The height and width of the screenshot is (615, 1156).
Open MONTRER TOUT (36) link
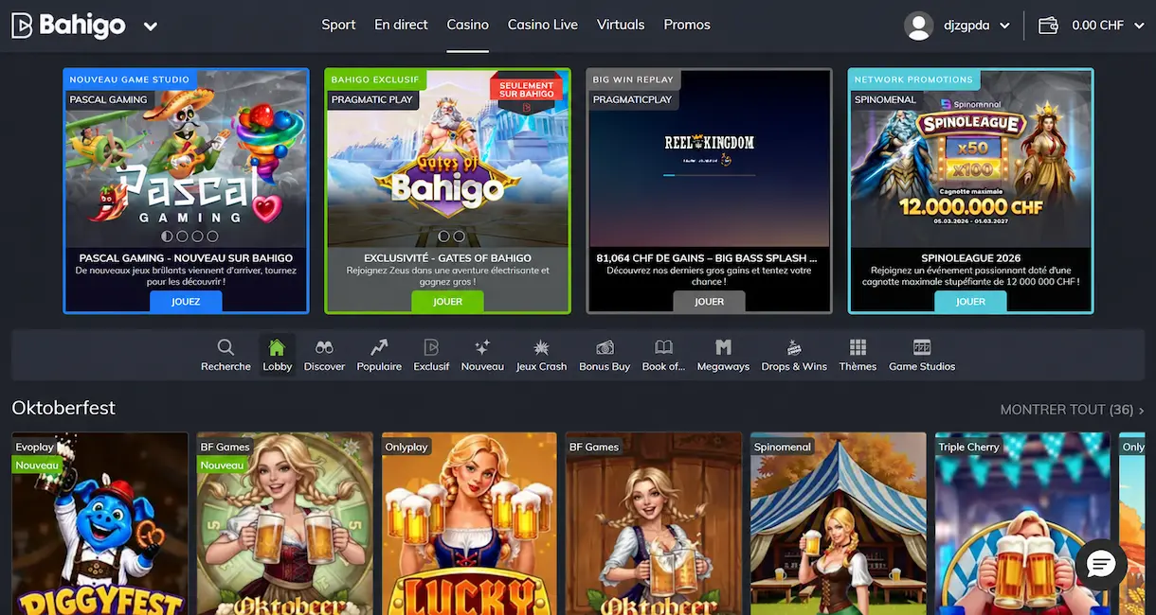click(1073, 410)
